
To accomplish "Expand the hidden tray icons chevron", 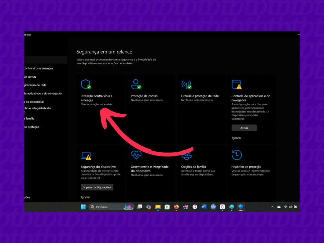I will tap(272, 207).
